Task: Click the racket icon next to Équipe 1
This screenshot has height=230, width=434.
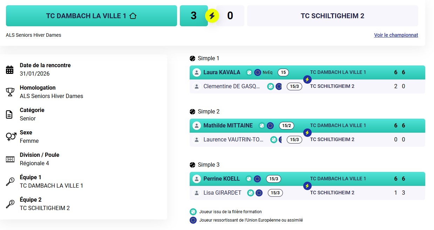Action: (10, 182)
